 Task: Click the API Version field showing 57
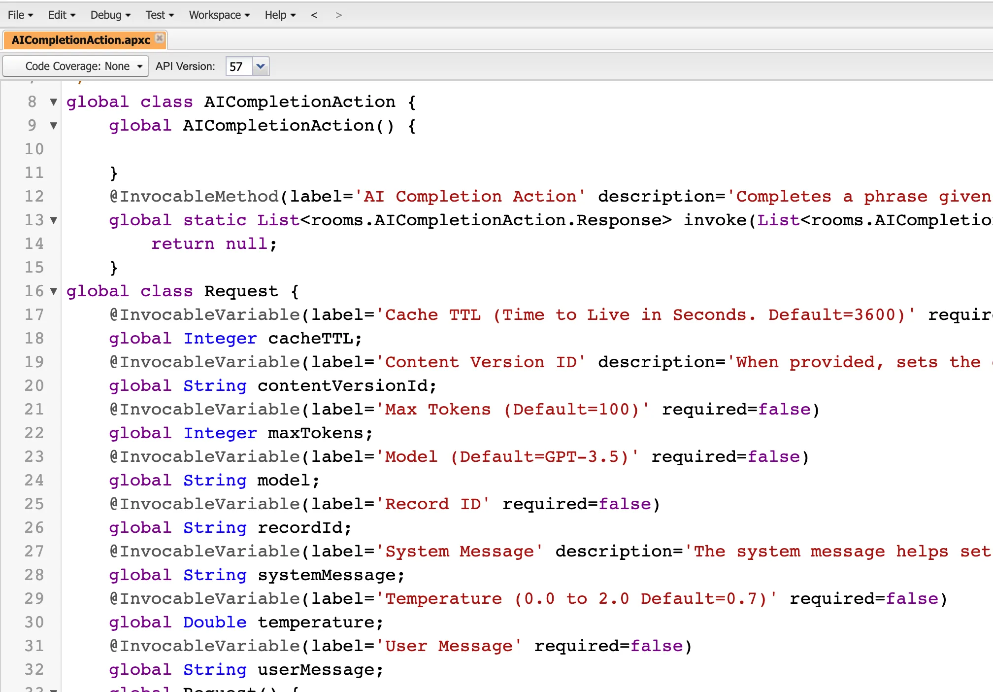(x=239, y=66)
